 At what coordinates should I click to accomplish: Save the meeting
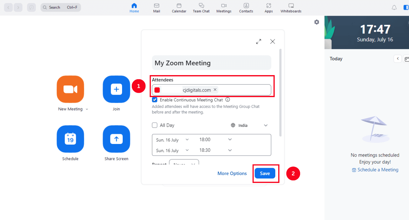pos(265,173)
